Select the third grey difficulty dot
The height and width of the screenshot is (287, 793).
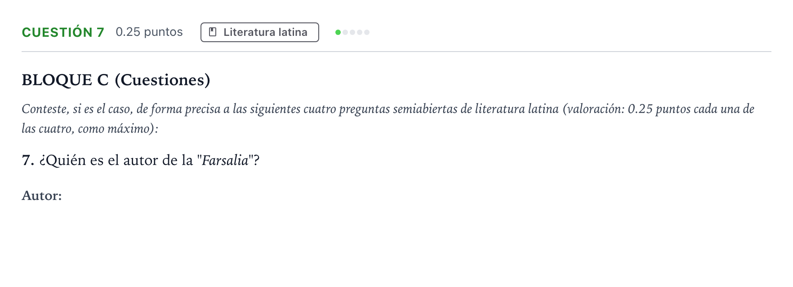pyautogui.click(x=352, y=32)
